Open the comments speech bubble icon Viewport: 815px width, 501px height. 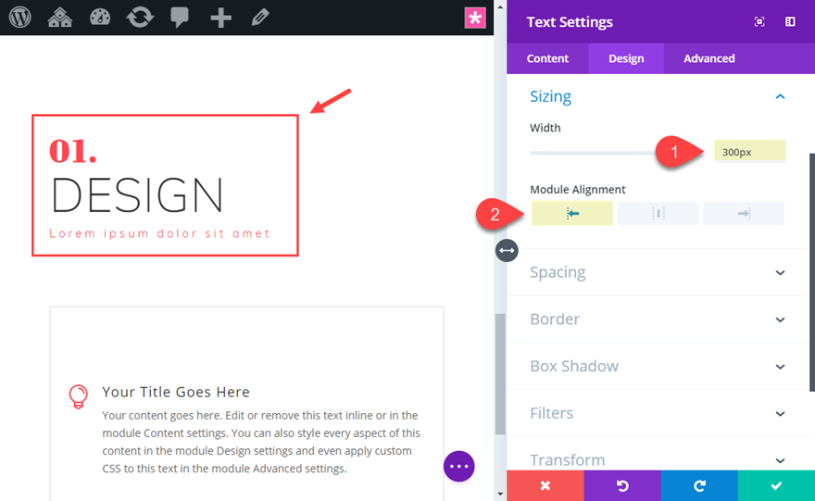(181, 18)
